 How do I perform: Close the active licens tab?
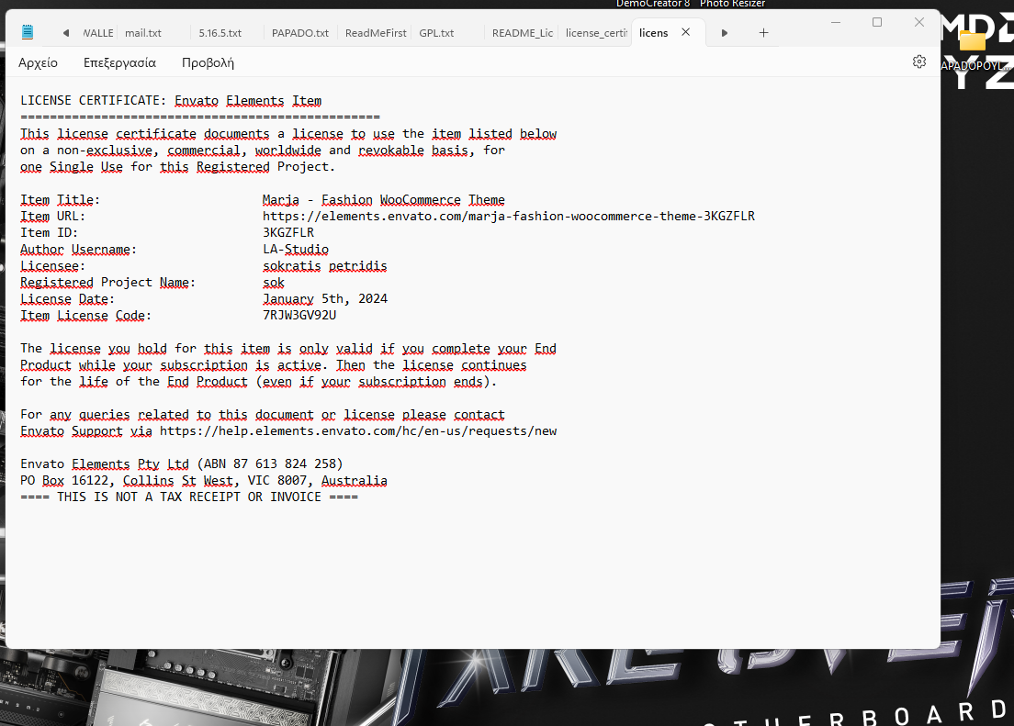click(685, 32)
